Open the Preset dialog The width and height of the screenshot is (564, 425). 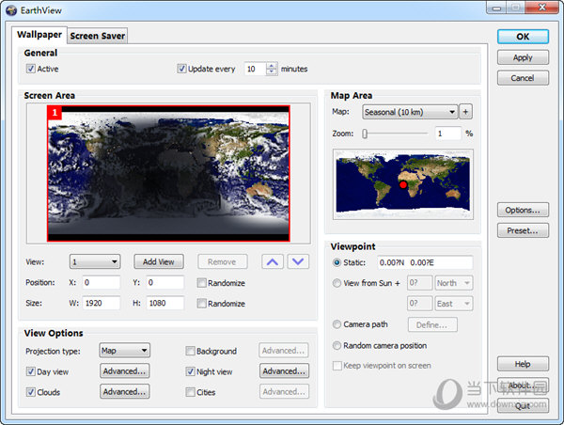pos(523,230)
